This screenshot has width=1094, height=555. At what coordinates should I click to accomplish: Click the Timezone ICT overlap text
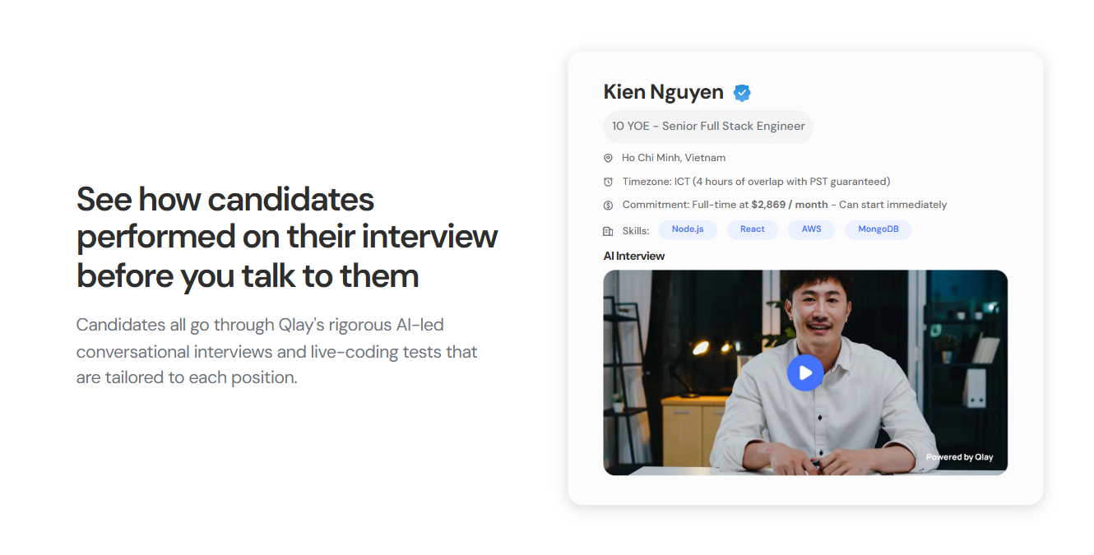tap(756, 182)
